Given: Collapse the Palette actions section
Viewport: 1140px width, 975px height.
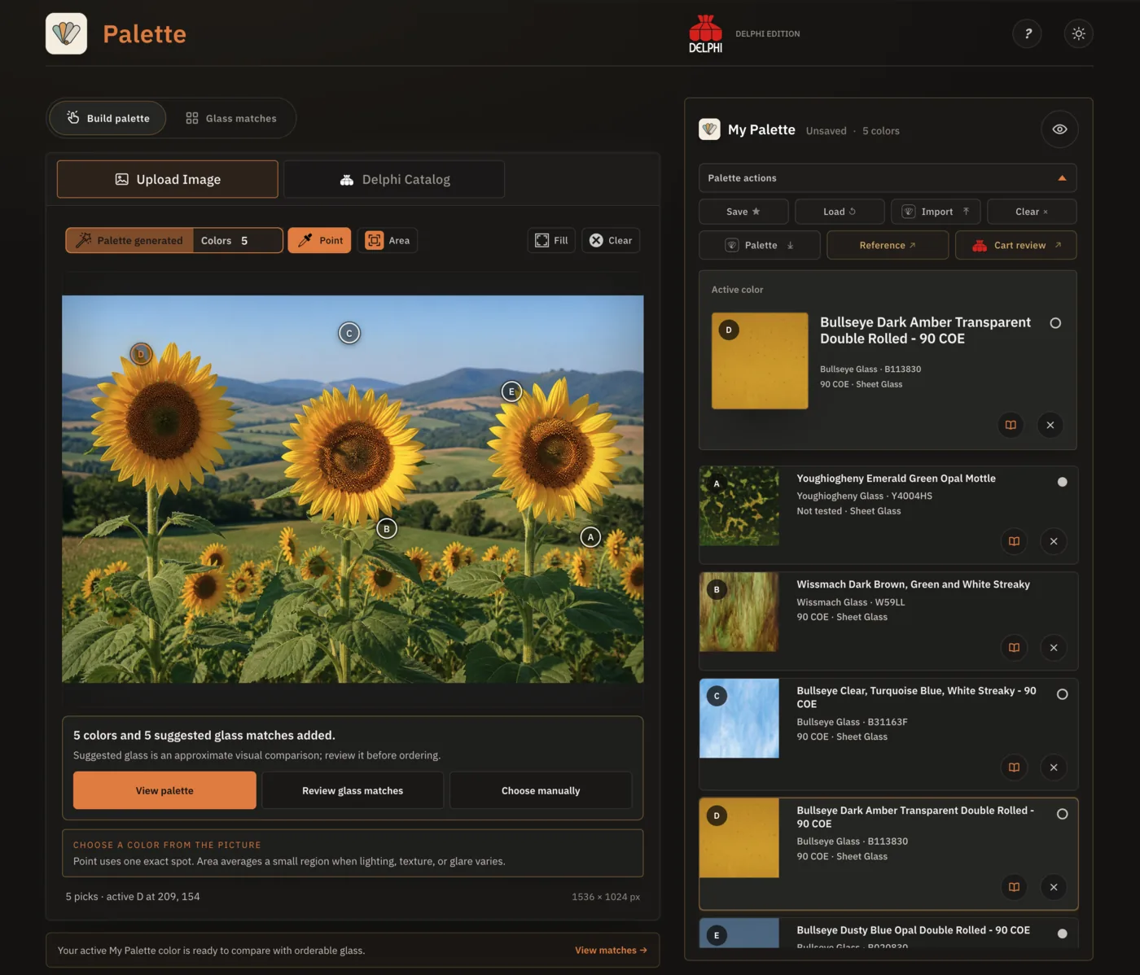Looking at the screenshot, I should coord(888,178).
